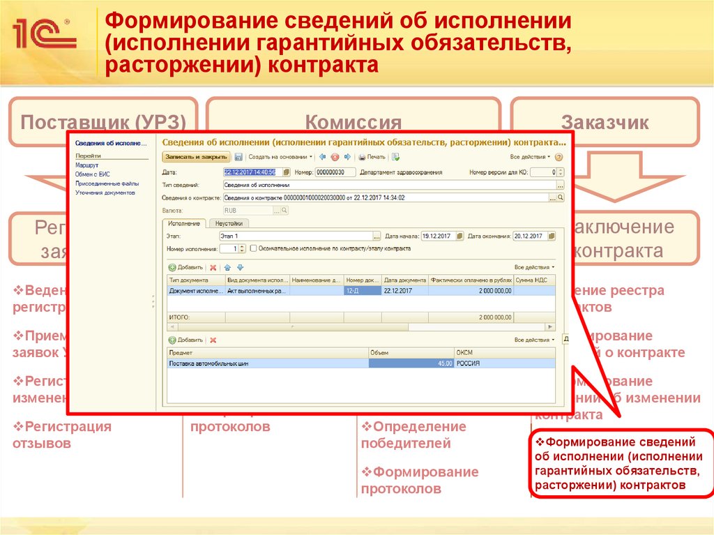The width and height of the screenshot is (714, 535).
Task: Click the save diskette icon on toolbar
Action: click(238, 156)
